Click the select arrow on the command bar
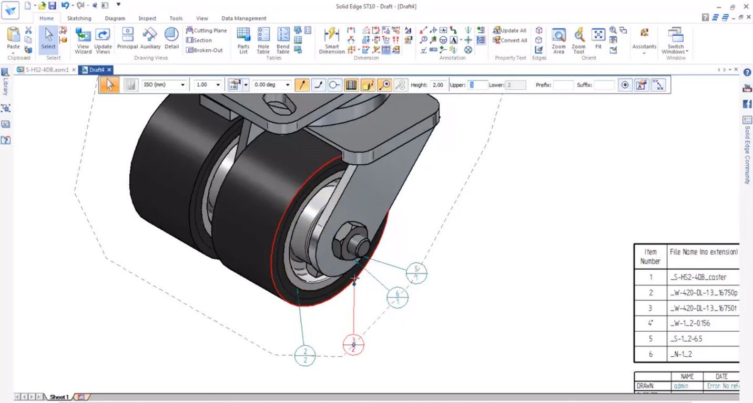Screen dimensions: 753x403 110,84
